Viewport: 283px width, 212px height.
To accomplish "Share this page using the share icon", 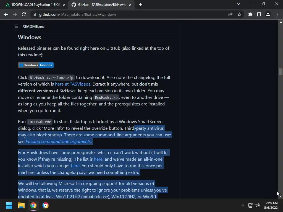I will pyautogui.click(x=230, y=14).
